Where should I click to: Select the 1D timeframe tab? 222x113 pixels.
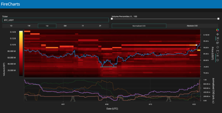point(11,26)
